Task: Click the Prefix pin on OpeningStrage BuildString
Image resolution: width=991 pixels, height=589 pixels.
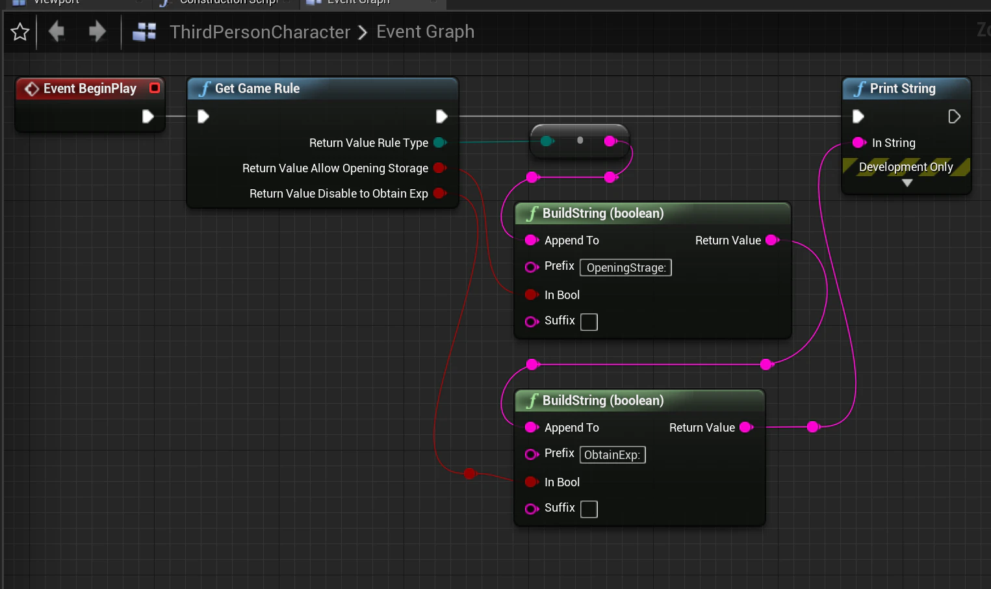Action: tap(532, 267)
